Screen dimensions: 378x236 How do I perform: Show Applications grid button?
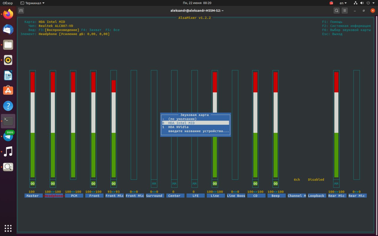click(x=8, y=228)
